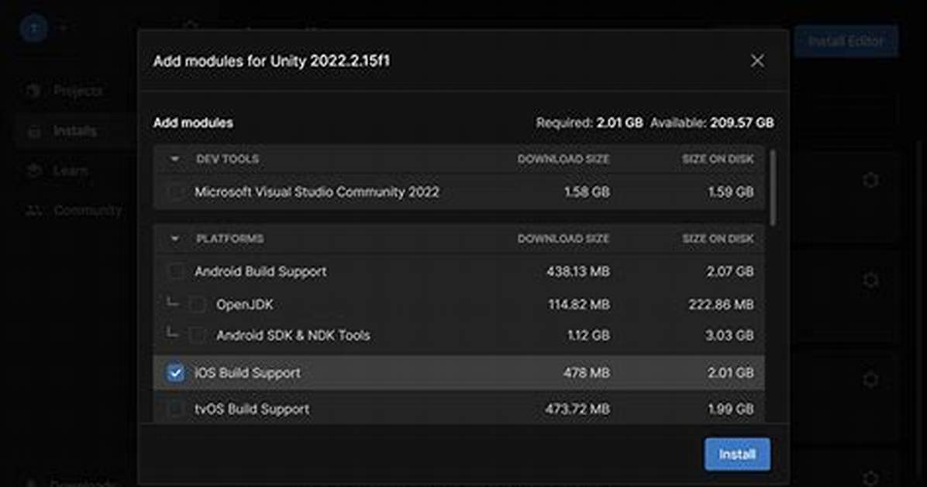Open Installs in the Hub sidebar
Viewport: 927px width, 487px height.
(x=75, y=131)
